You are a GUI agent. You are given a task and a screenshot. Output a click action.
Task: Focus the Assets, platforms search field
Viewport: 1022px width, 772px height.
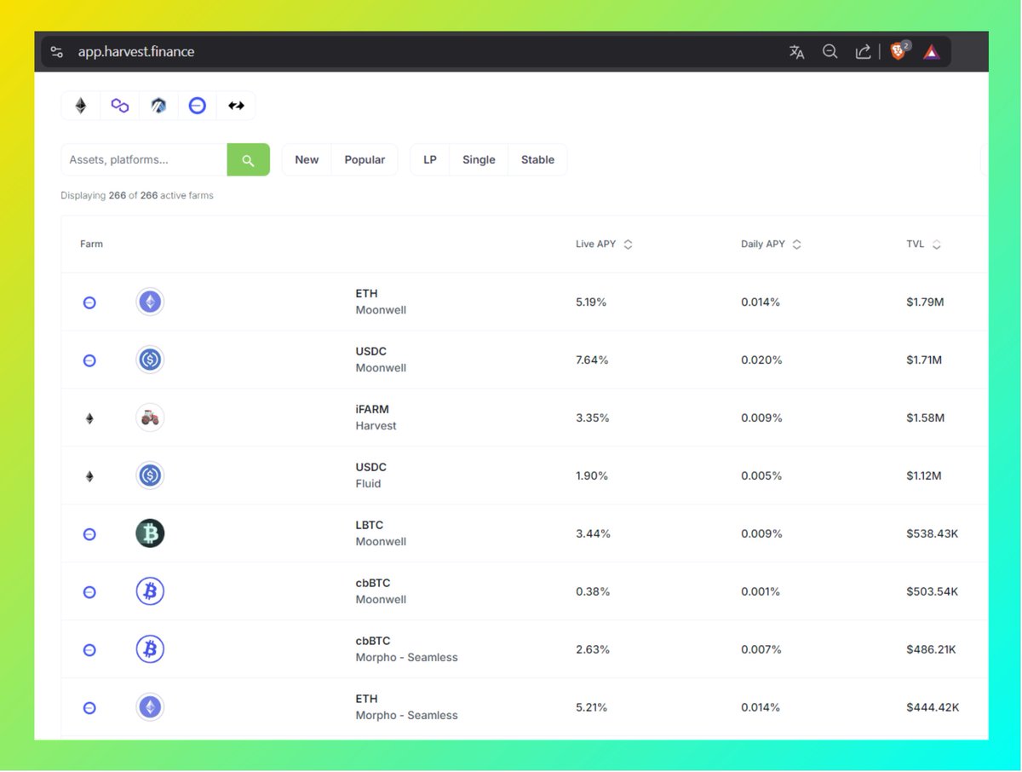[144, 159]
